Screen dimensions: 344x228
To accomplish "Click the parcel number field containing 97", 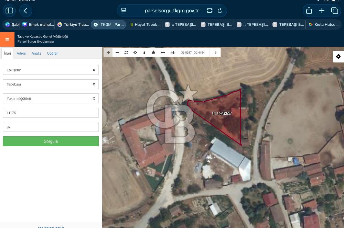I will 51,127.
